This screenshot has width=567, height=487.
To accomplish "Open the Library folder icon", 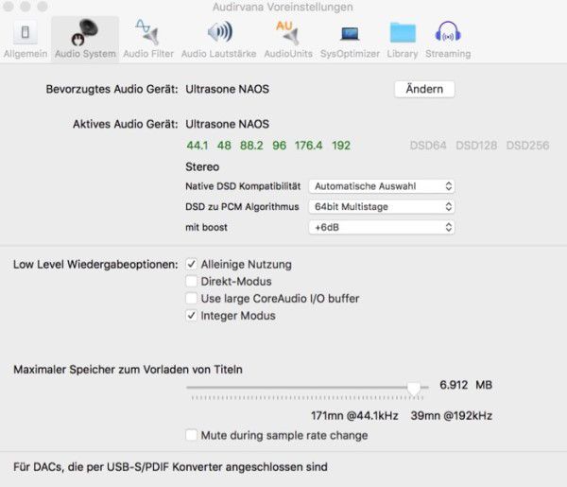I will coord(403,32).
